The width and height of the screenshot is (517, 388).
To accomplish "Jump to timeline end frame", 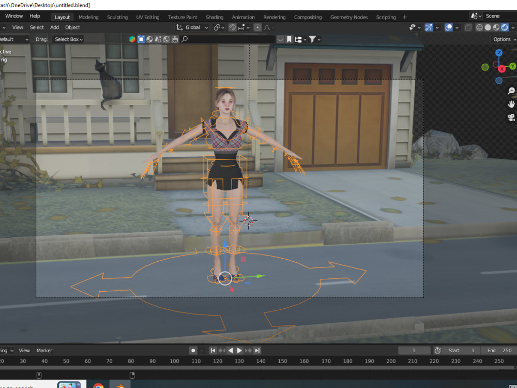I will pyautogui.click(x=257, y=350).
